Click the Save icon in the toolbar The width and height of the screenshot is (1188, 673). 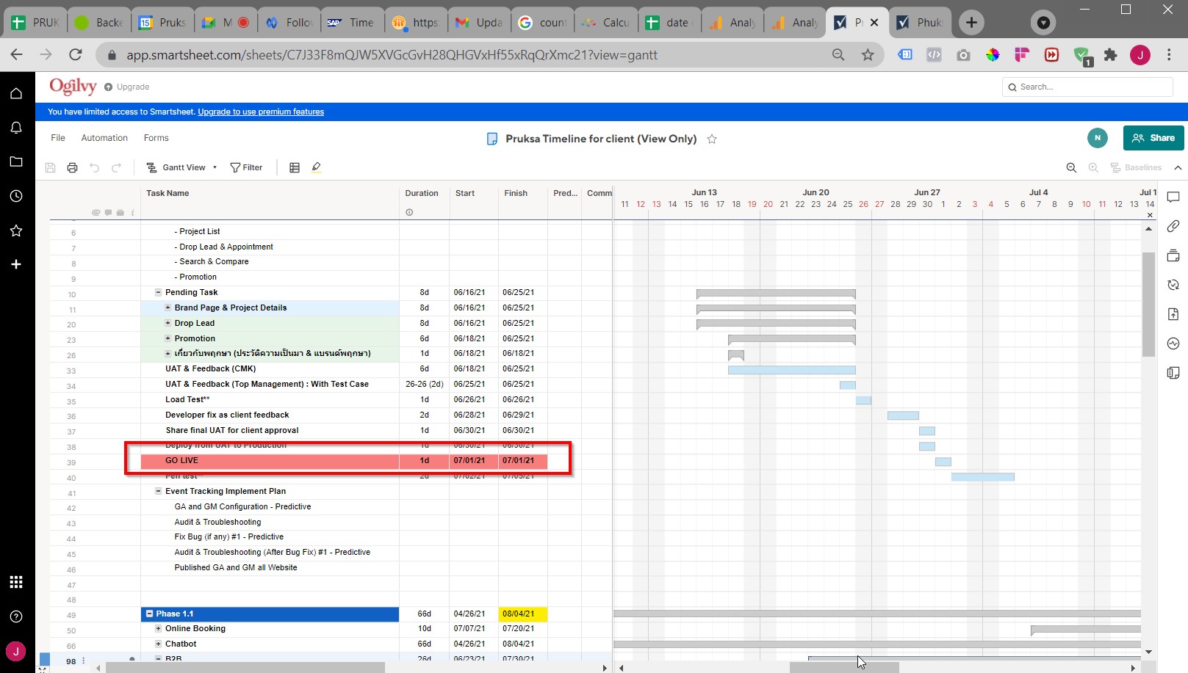51,167
